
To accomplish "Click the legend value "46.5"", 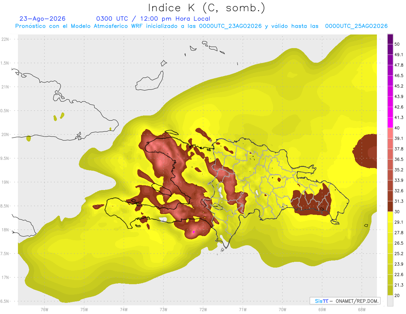I will tap(399, 76).
